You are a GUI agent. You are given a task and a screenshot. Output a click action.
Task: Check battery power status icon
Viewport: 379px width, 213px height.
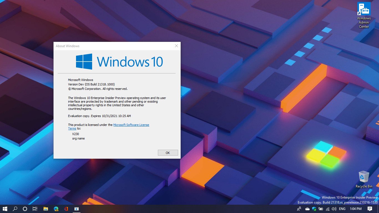pos(321,209)
